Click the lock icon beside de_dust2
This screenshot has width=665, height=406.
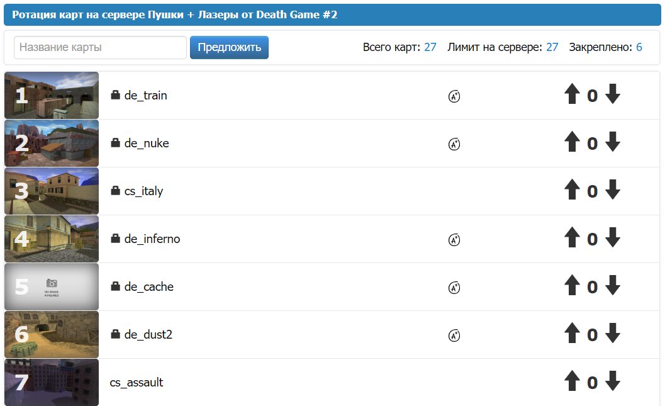coord(115,334)
